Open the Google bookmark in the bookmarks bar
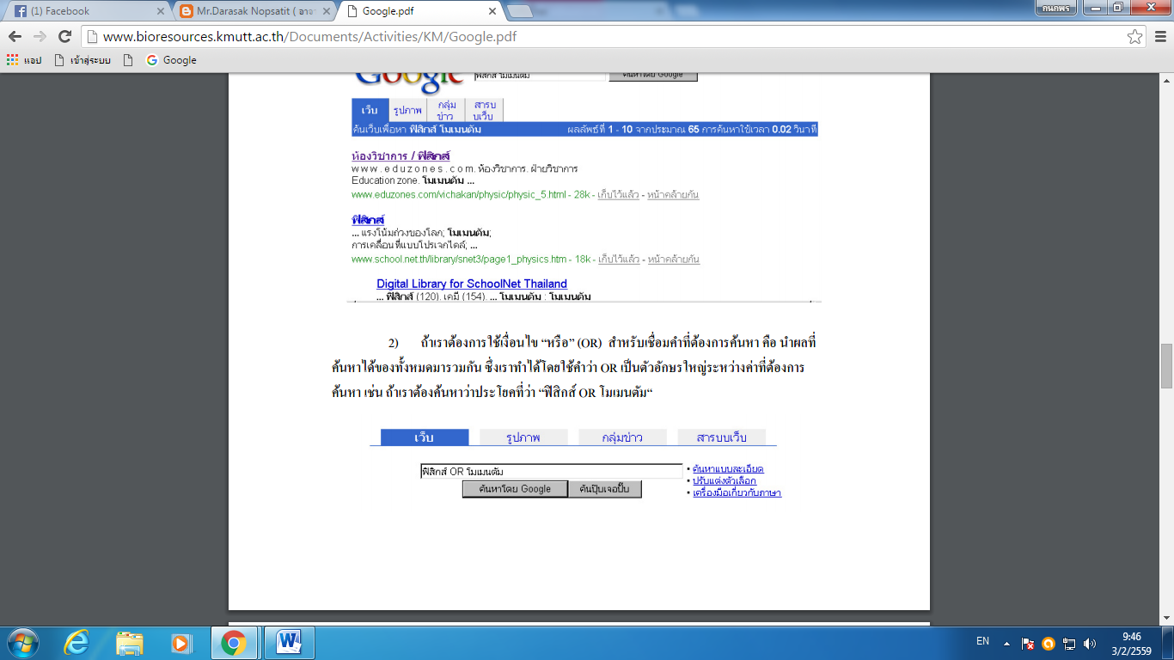Screen dimensions: 1174x660 171,60
